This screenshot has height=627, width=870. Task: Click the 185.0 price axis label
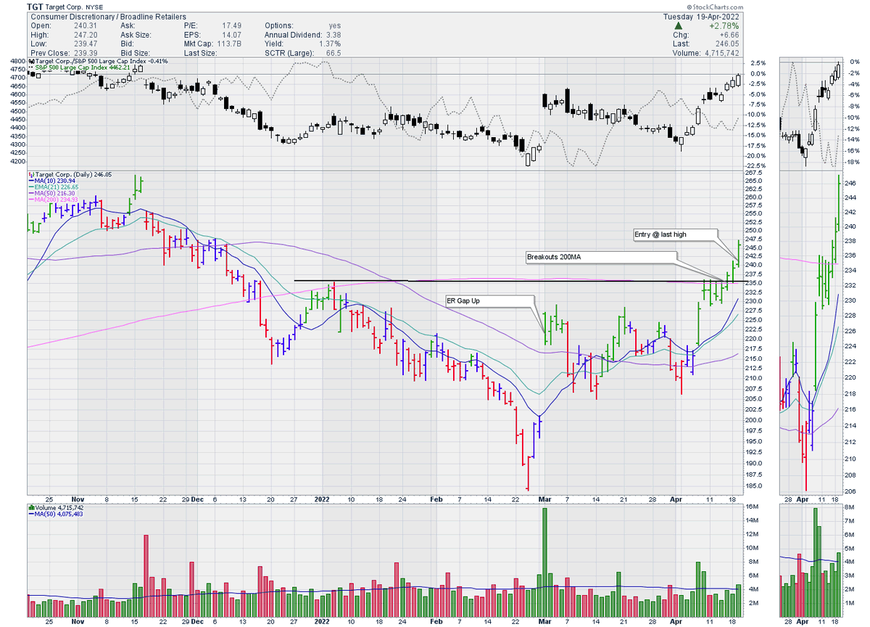point(753,485)
